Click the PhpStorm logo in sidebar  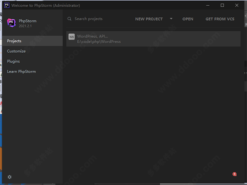coord(12,23)
